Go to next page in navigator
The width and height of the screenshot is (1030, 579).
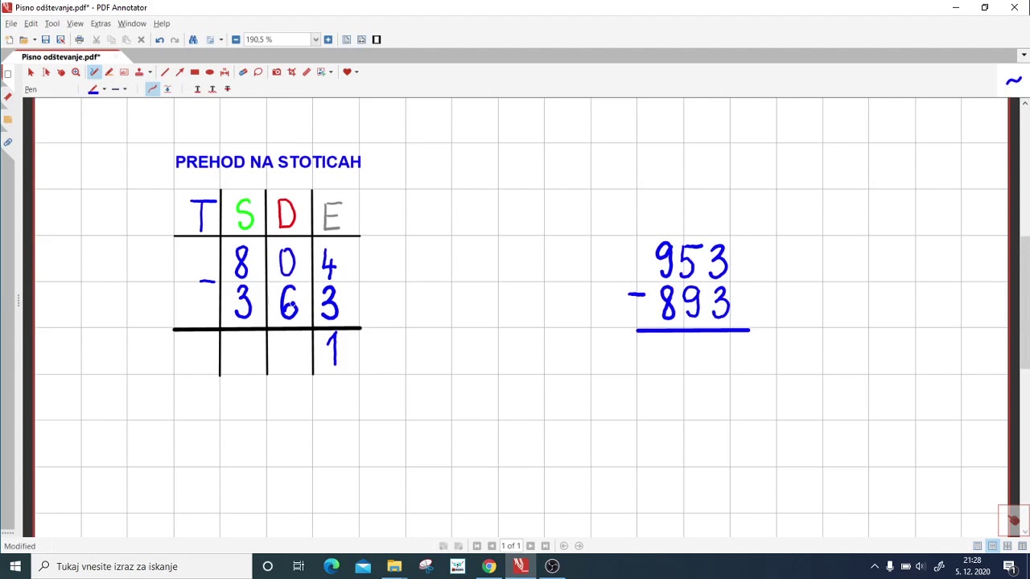pyautogui.click(x=530, y=546)
